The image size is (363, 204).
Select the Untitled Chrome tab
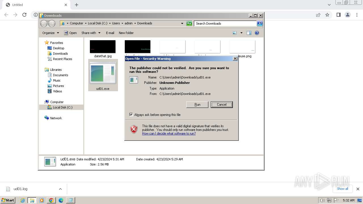pos(36,5)
